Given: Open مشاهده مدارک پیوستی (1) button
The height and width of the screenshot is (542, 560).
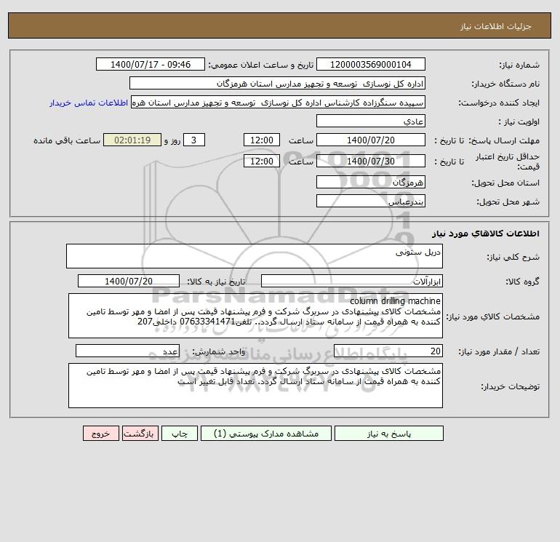Looking at the screenshot, I should 266,434.
